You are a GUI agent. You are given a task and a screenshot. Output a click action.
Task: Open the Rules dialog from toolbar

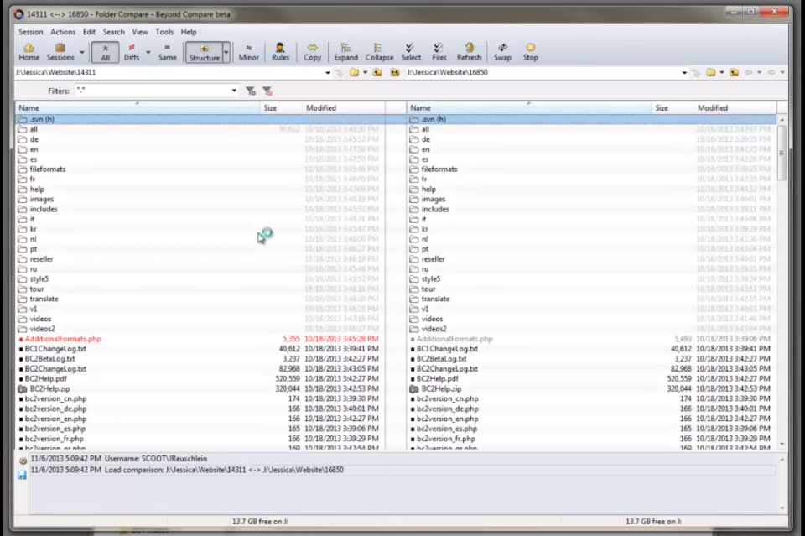click(x=279, y=50)
